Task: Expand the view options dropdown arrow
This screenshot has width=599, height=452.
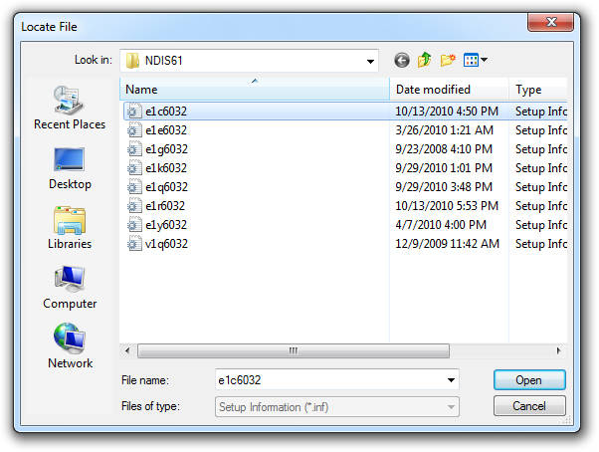Action: coord(485,60)
